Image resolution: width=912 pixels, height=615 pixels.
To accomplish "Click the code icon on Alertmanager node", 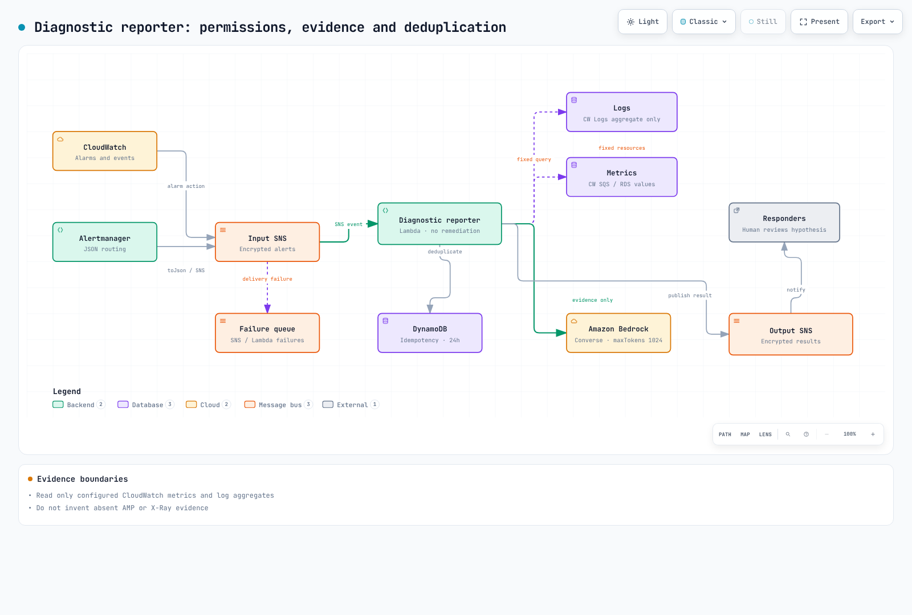I will (60, 230).
